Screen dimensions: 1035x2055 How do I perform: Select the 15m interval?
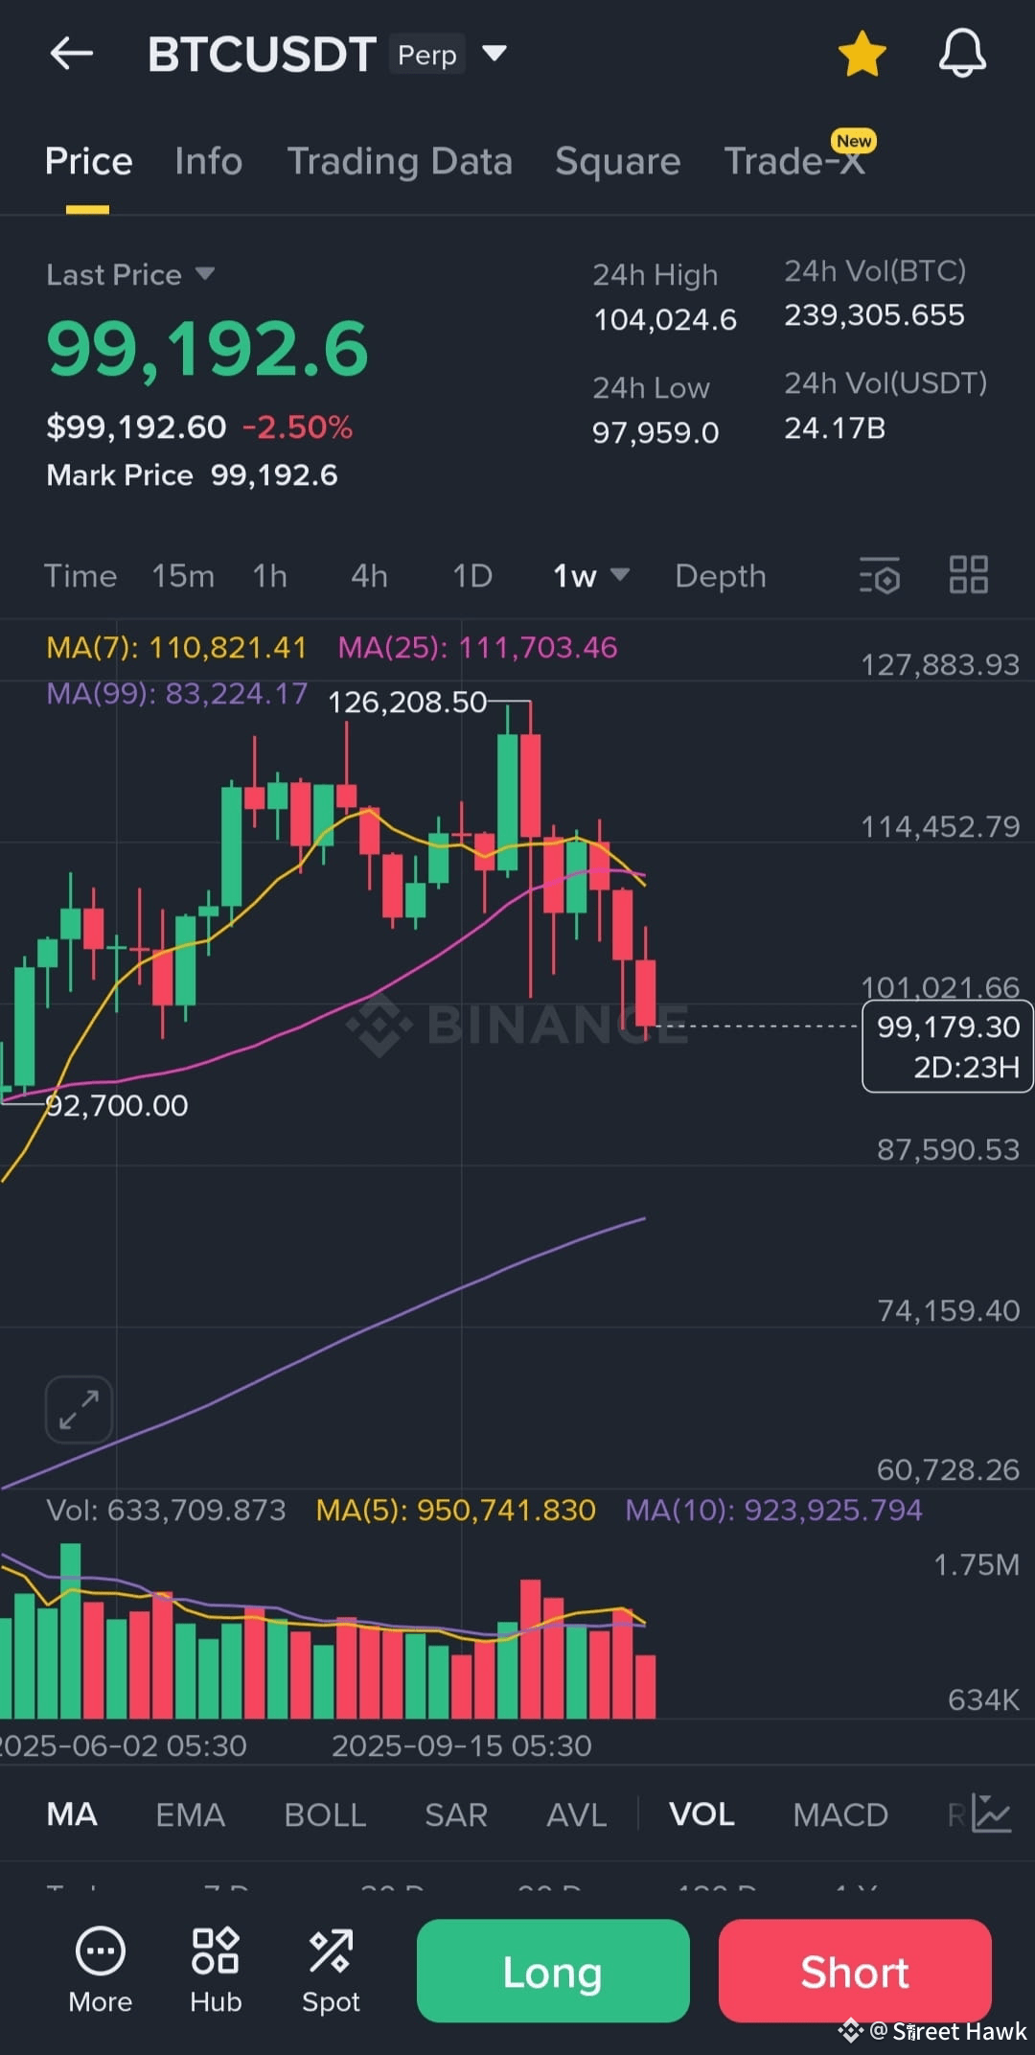(183, 576)
